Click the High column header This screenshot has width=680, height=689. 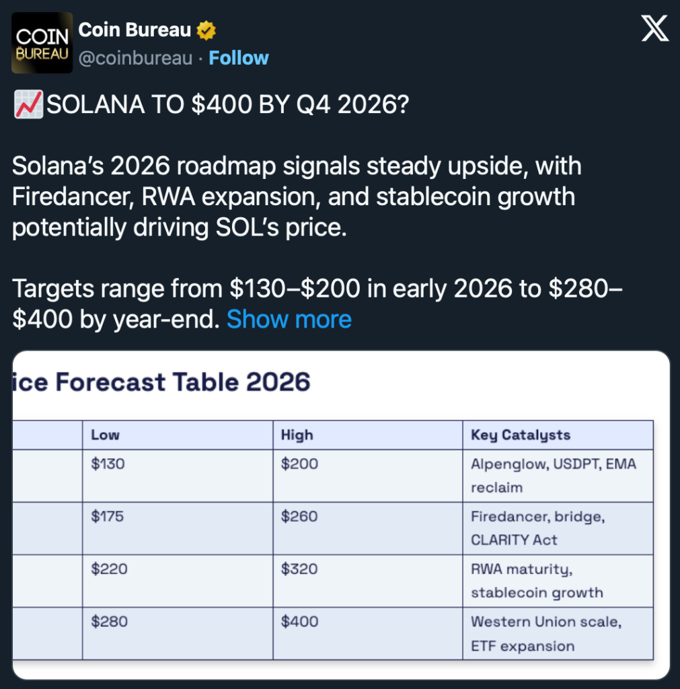click(297, 435)
